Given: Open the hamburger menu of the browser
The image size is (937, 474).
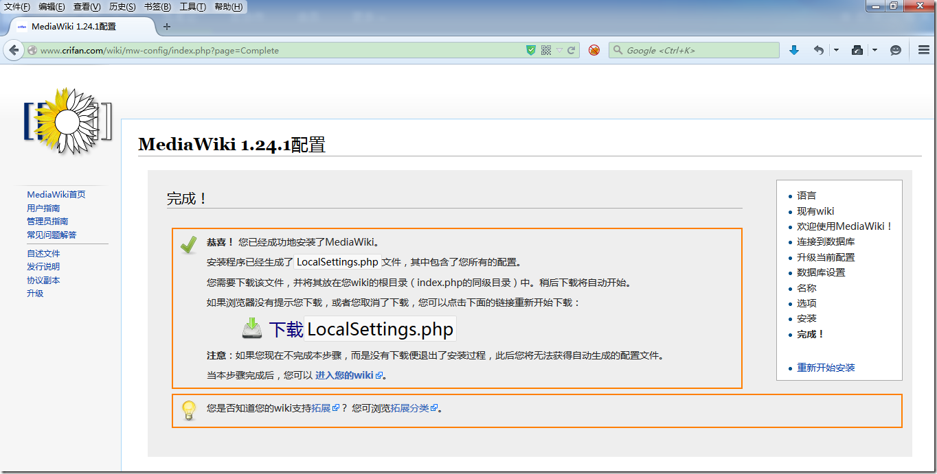Looking at the screenshot, I should 924,50.
